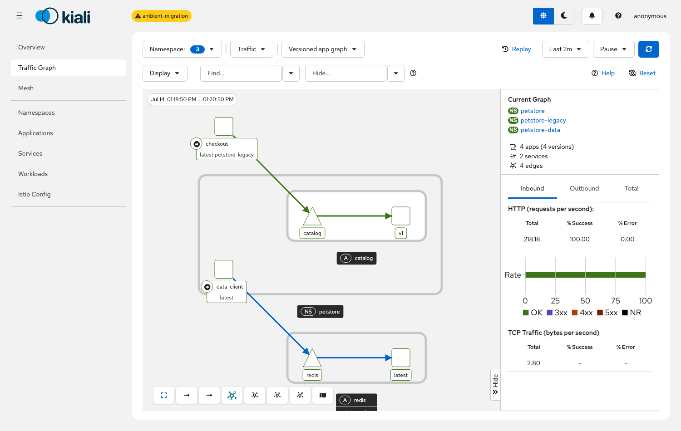
Task: Open the notifications bell
Action: coord(592,16)
